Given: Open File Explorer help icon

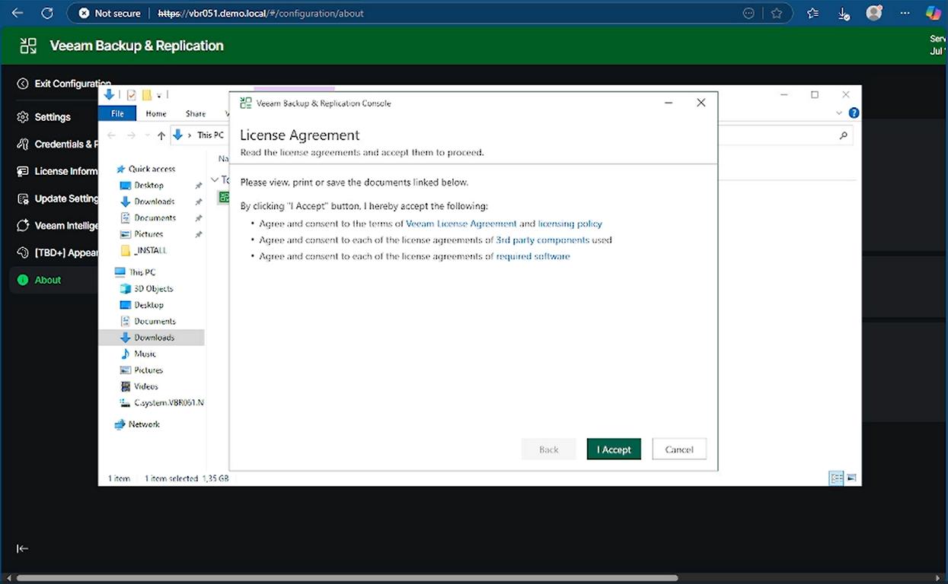Looking at the screenshot, I should click(x=854, y=113).
